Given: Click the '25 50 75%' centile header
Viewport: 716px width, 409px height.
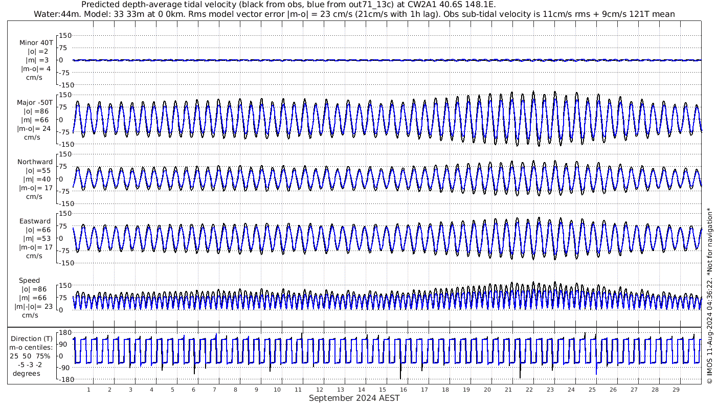Looking at the screenshot, I should 30,356.
